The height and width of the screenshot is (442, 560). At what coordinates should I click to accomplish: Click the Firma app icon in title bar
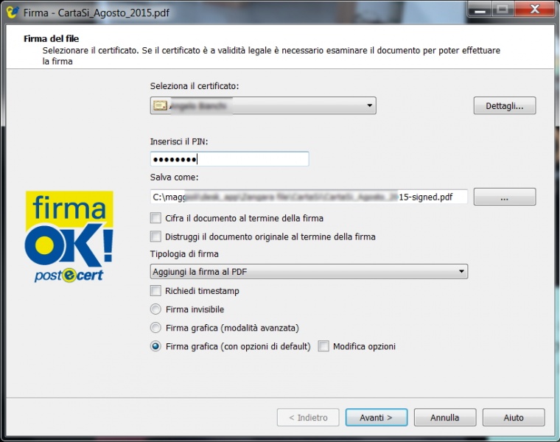tap(13, 12)
